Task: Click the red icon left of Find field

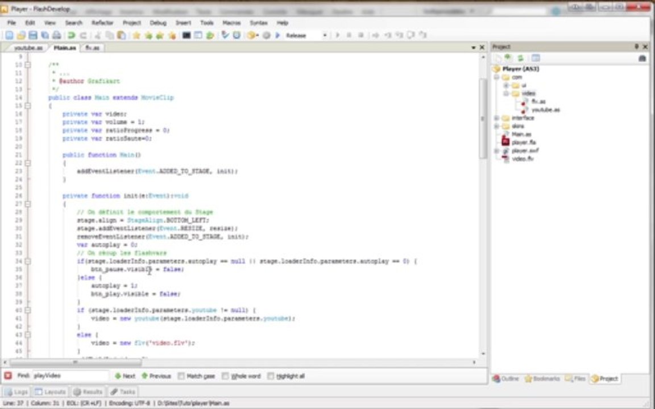Action: coord(7,375)
